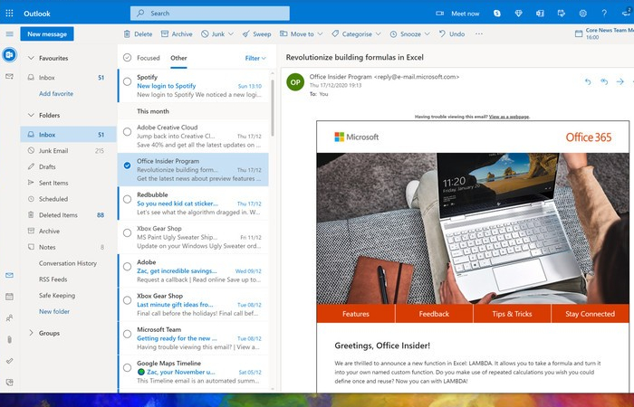Open Settings gear in top bar
This screenshot has height=407, width=634.
(583, 14)
